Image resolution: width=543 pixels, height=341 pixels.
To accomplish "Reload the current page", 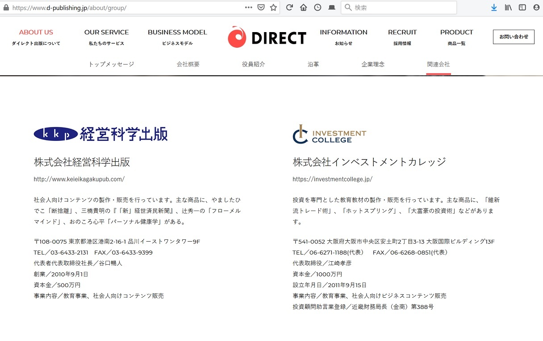I will tap(289, 8).
